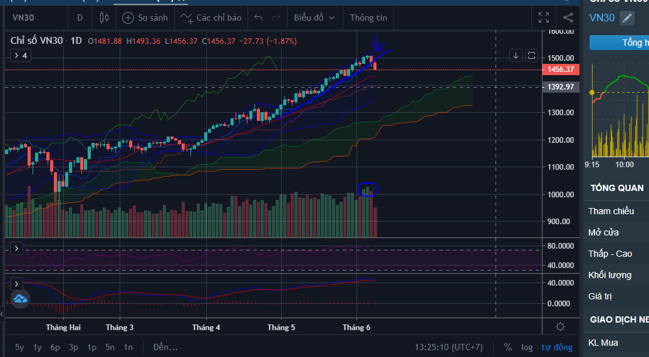Select the 3p time range
This screenshot has width=649, height=357.
pyautogui.click(x=74, y=347)
